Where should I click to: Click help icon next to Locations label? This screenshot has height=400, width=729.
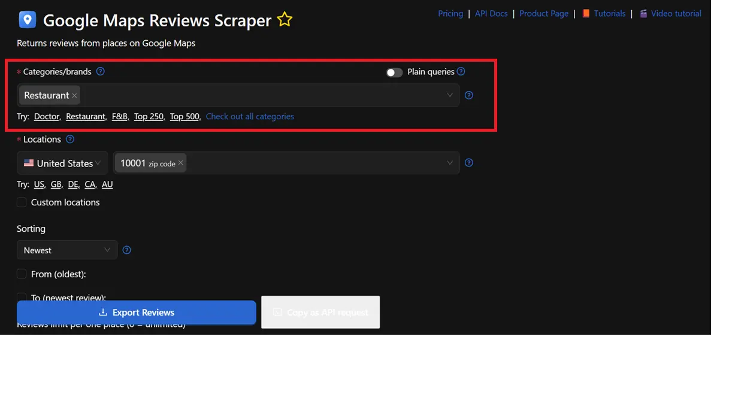pos(70,139)
